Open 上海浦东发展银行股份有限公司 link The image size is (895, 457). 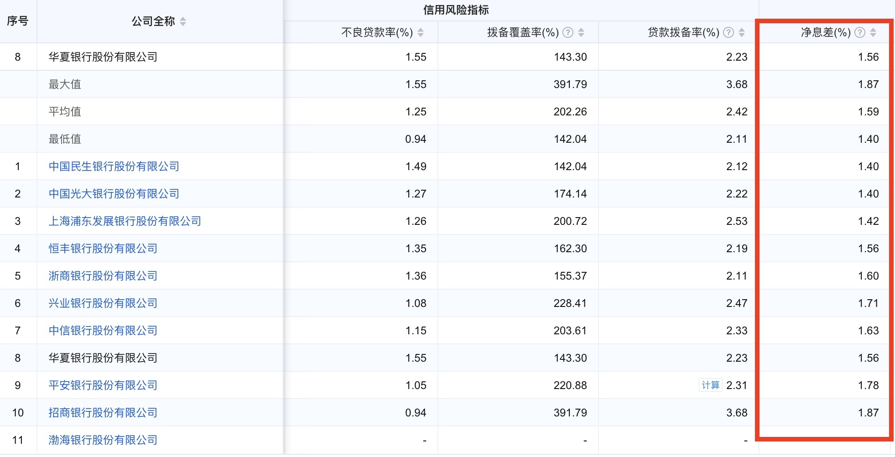(x=125, y=221)
